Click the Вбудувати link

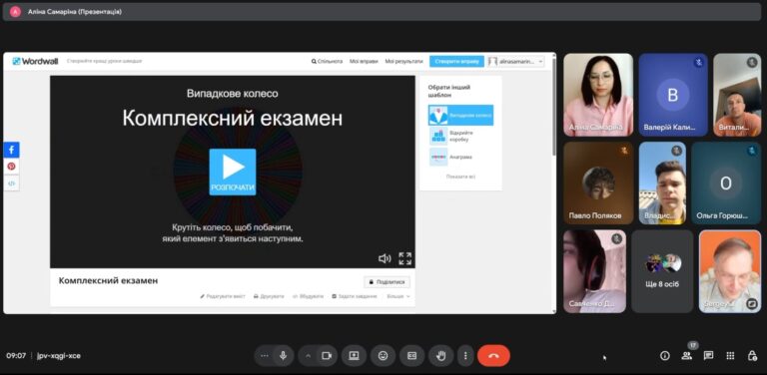(x=308, y=296)
